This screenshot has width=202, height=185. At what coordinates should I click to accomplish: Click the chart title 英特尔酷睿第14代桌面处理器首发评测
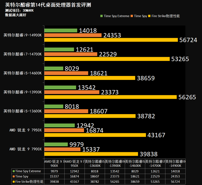pos(48,5)
